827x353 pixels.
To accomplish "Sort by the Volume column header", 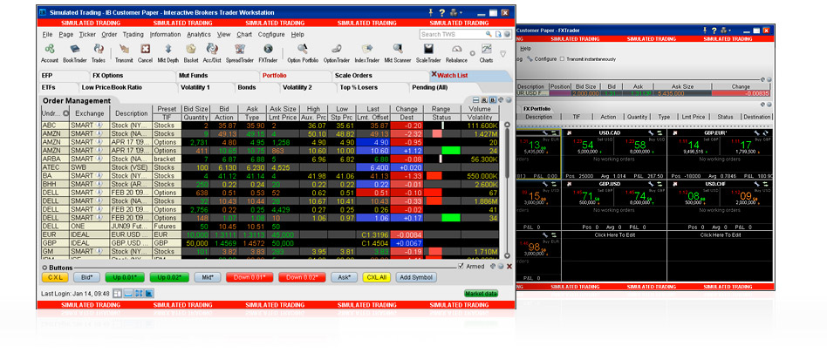I will click(x=480, y=109).
